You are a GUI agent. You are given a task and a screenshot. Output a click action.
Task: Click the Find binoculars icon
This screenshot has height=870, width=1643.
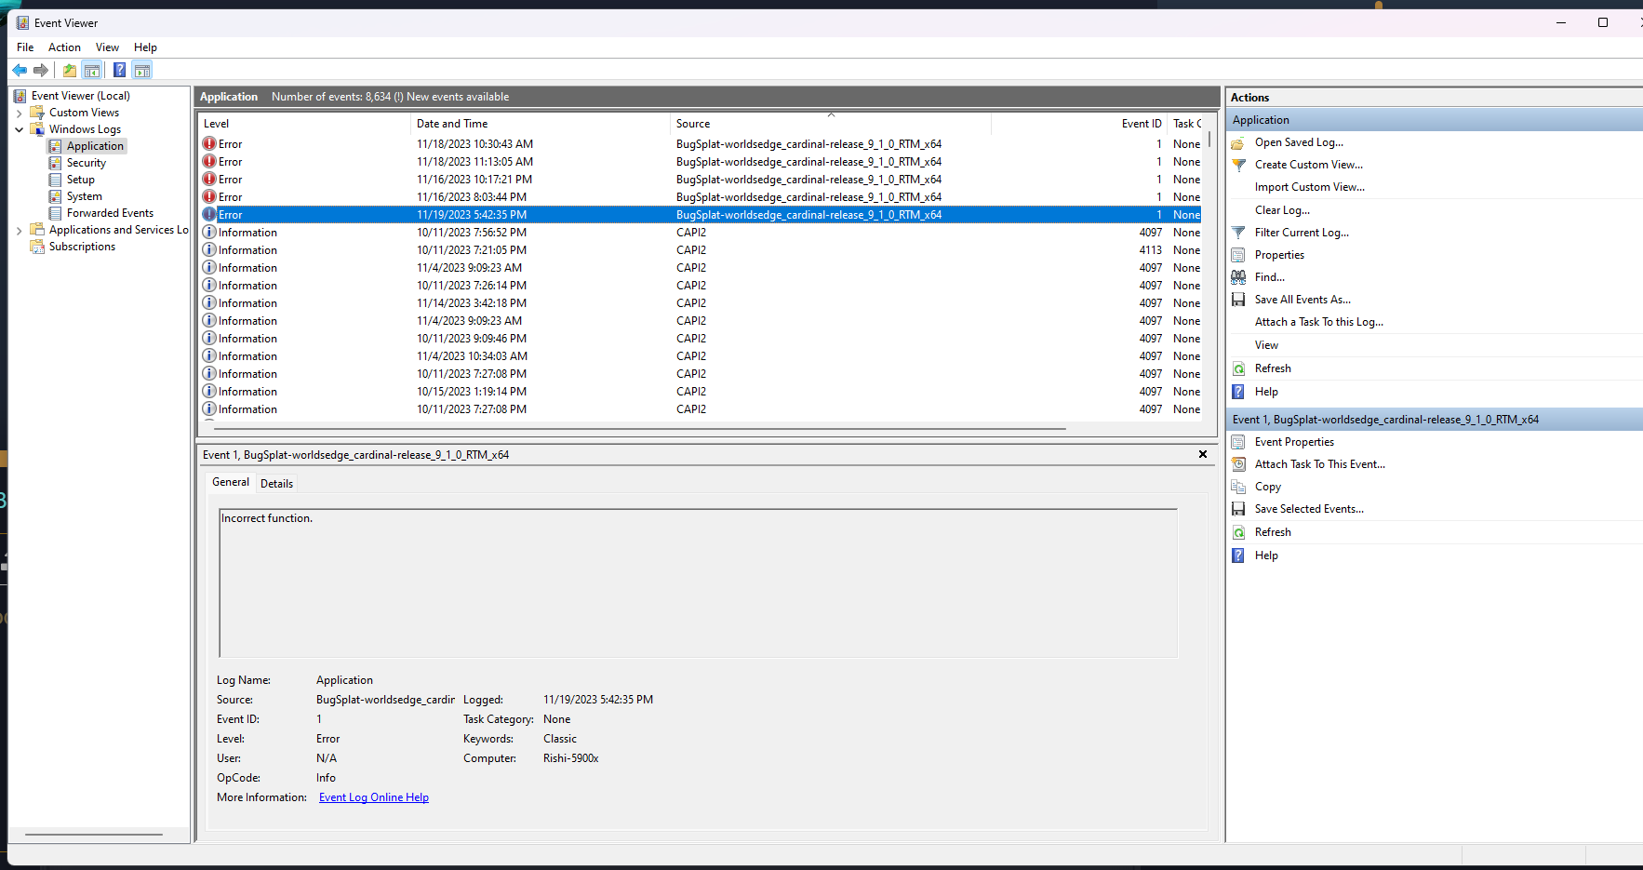1237,276
